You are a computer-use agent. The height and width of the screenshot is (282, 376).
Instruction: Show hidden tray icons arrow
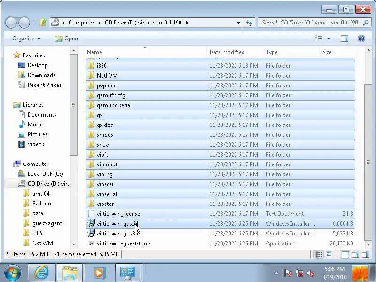point(276,273)
